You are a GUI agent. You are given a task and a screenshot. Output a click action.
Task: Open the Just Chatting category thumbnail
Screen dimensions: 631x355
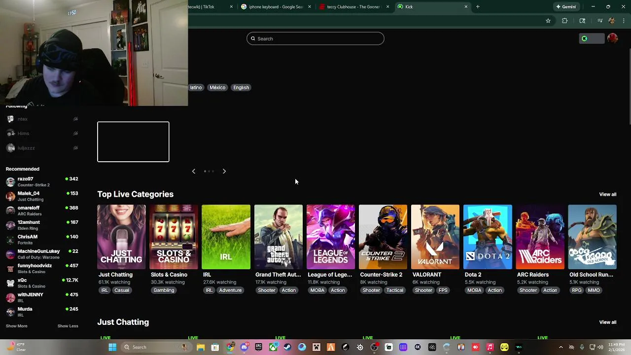[x=121, y=237]
